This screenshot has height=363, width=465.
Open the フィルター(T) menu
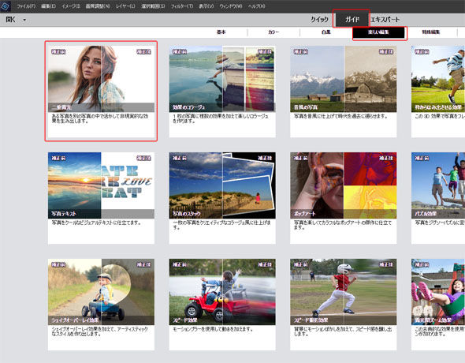click(x=182, y=6)
